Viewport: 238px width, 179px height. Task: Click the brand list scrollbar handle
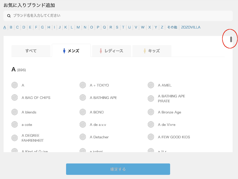[231, 39]
